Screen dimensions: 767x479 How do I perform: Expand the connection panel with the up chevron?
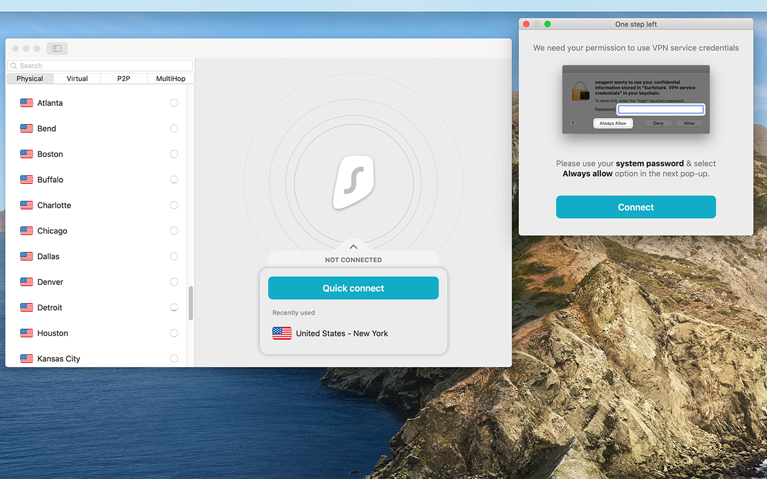click(354, 247)
